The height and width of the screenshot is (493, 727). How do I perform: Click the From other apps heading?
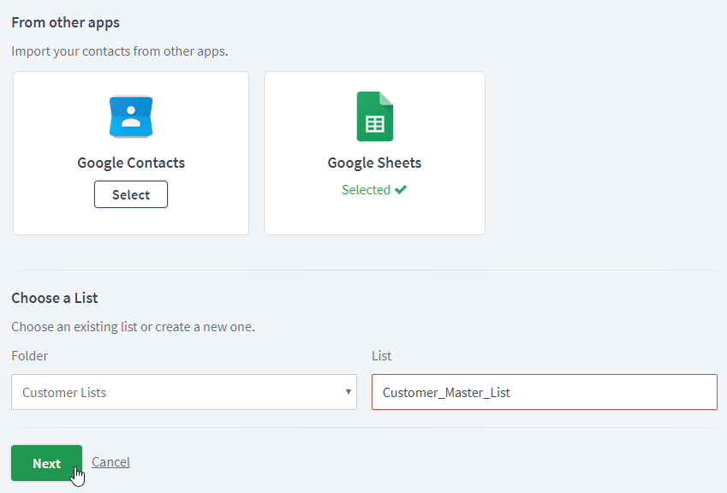(x=65, y=22)
